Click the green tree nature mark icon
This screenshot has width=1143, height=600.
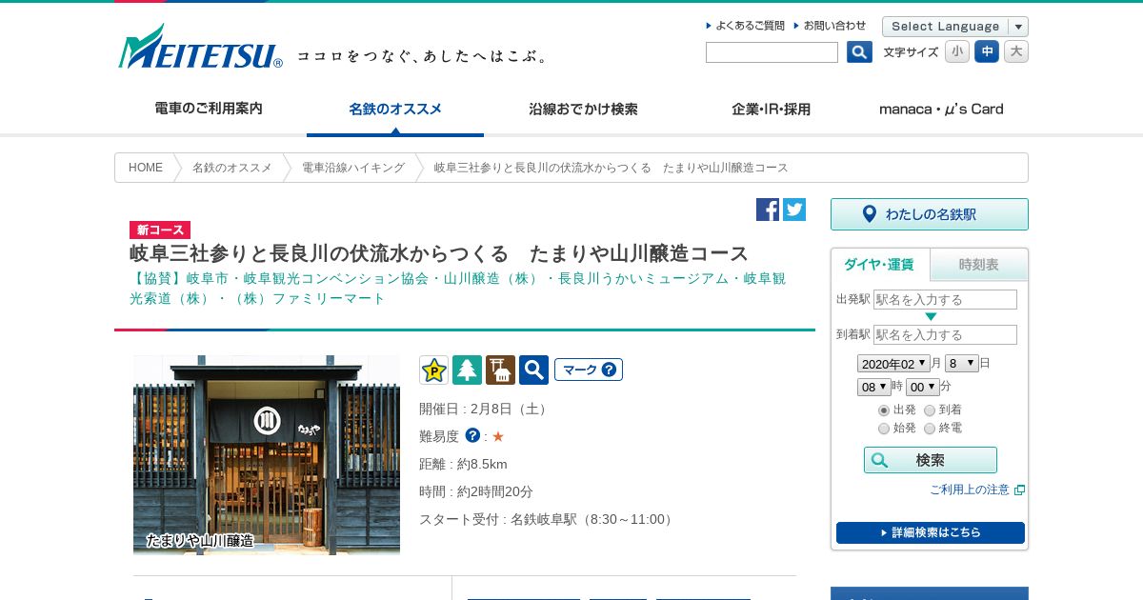click(467, 370)
